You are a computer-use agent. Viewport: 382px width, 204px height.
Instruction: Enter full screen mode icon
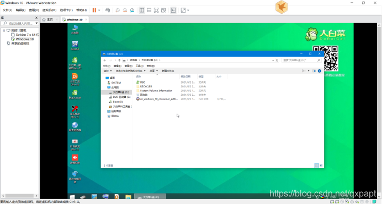coord(156,10)
